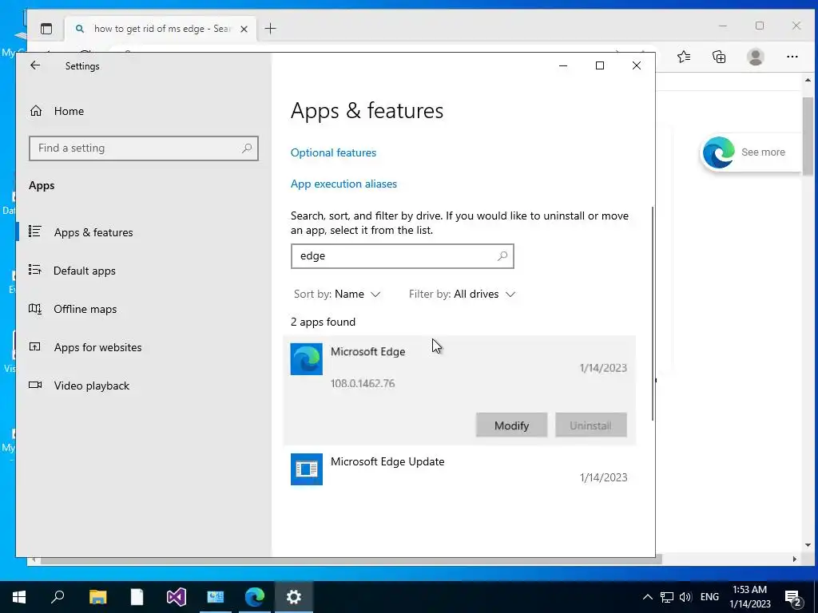Open Offline maps settings page
Viewport: 818px width, 613px height.
point(144,309)
